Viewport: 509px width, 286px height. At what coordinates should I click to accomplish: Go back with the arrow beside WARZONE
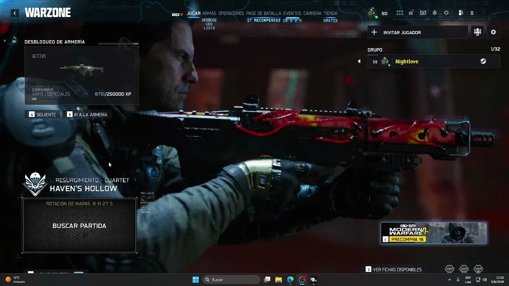coord(15,13)
